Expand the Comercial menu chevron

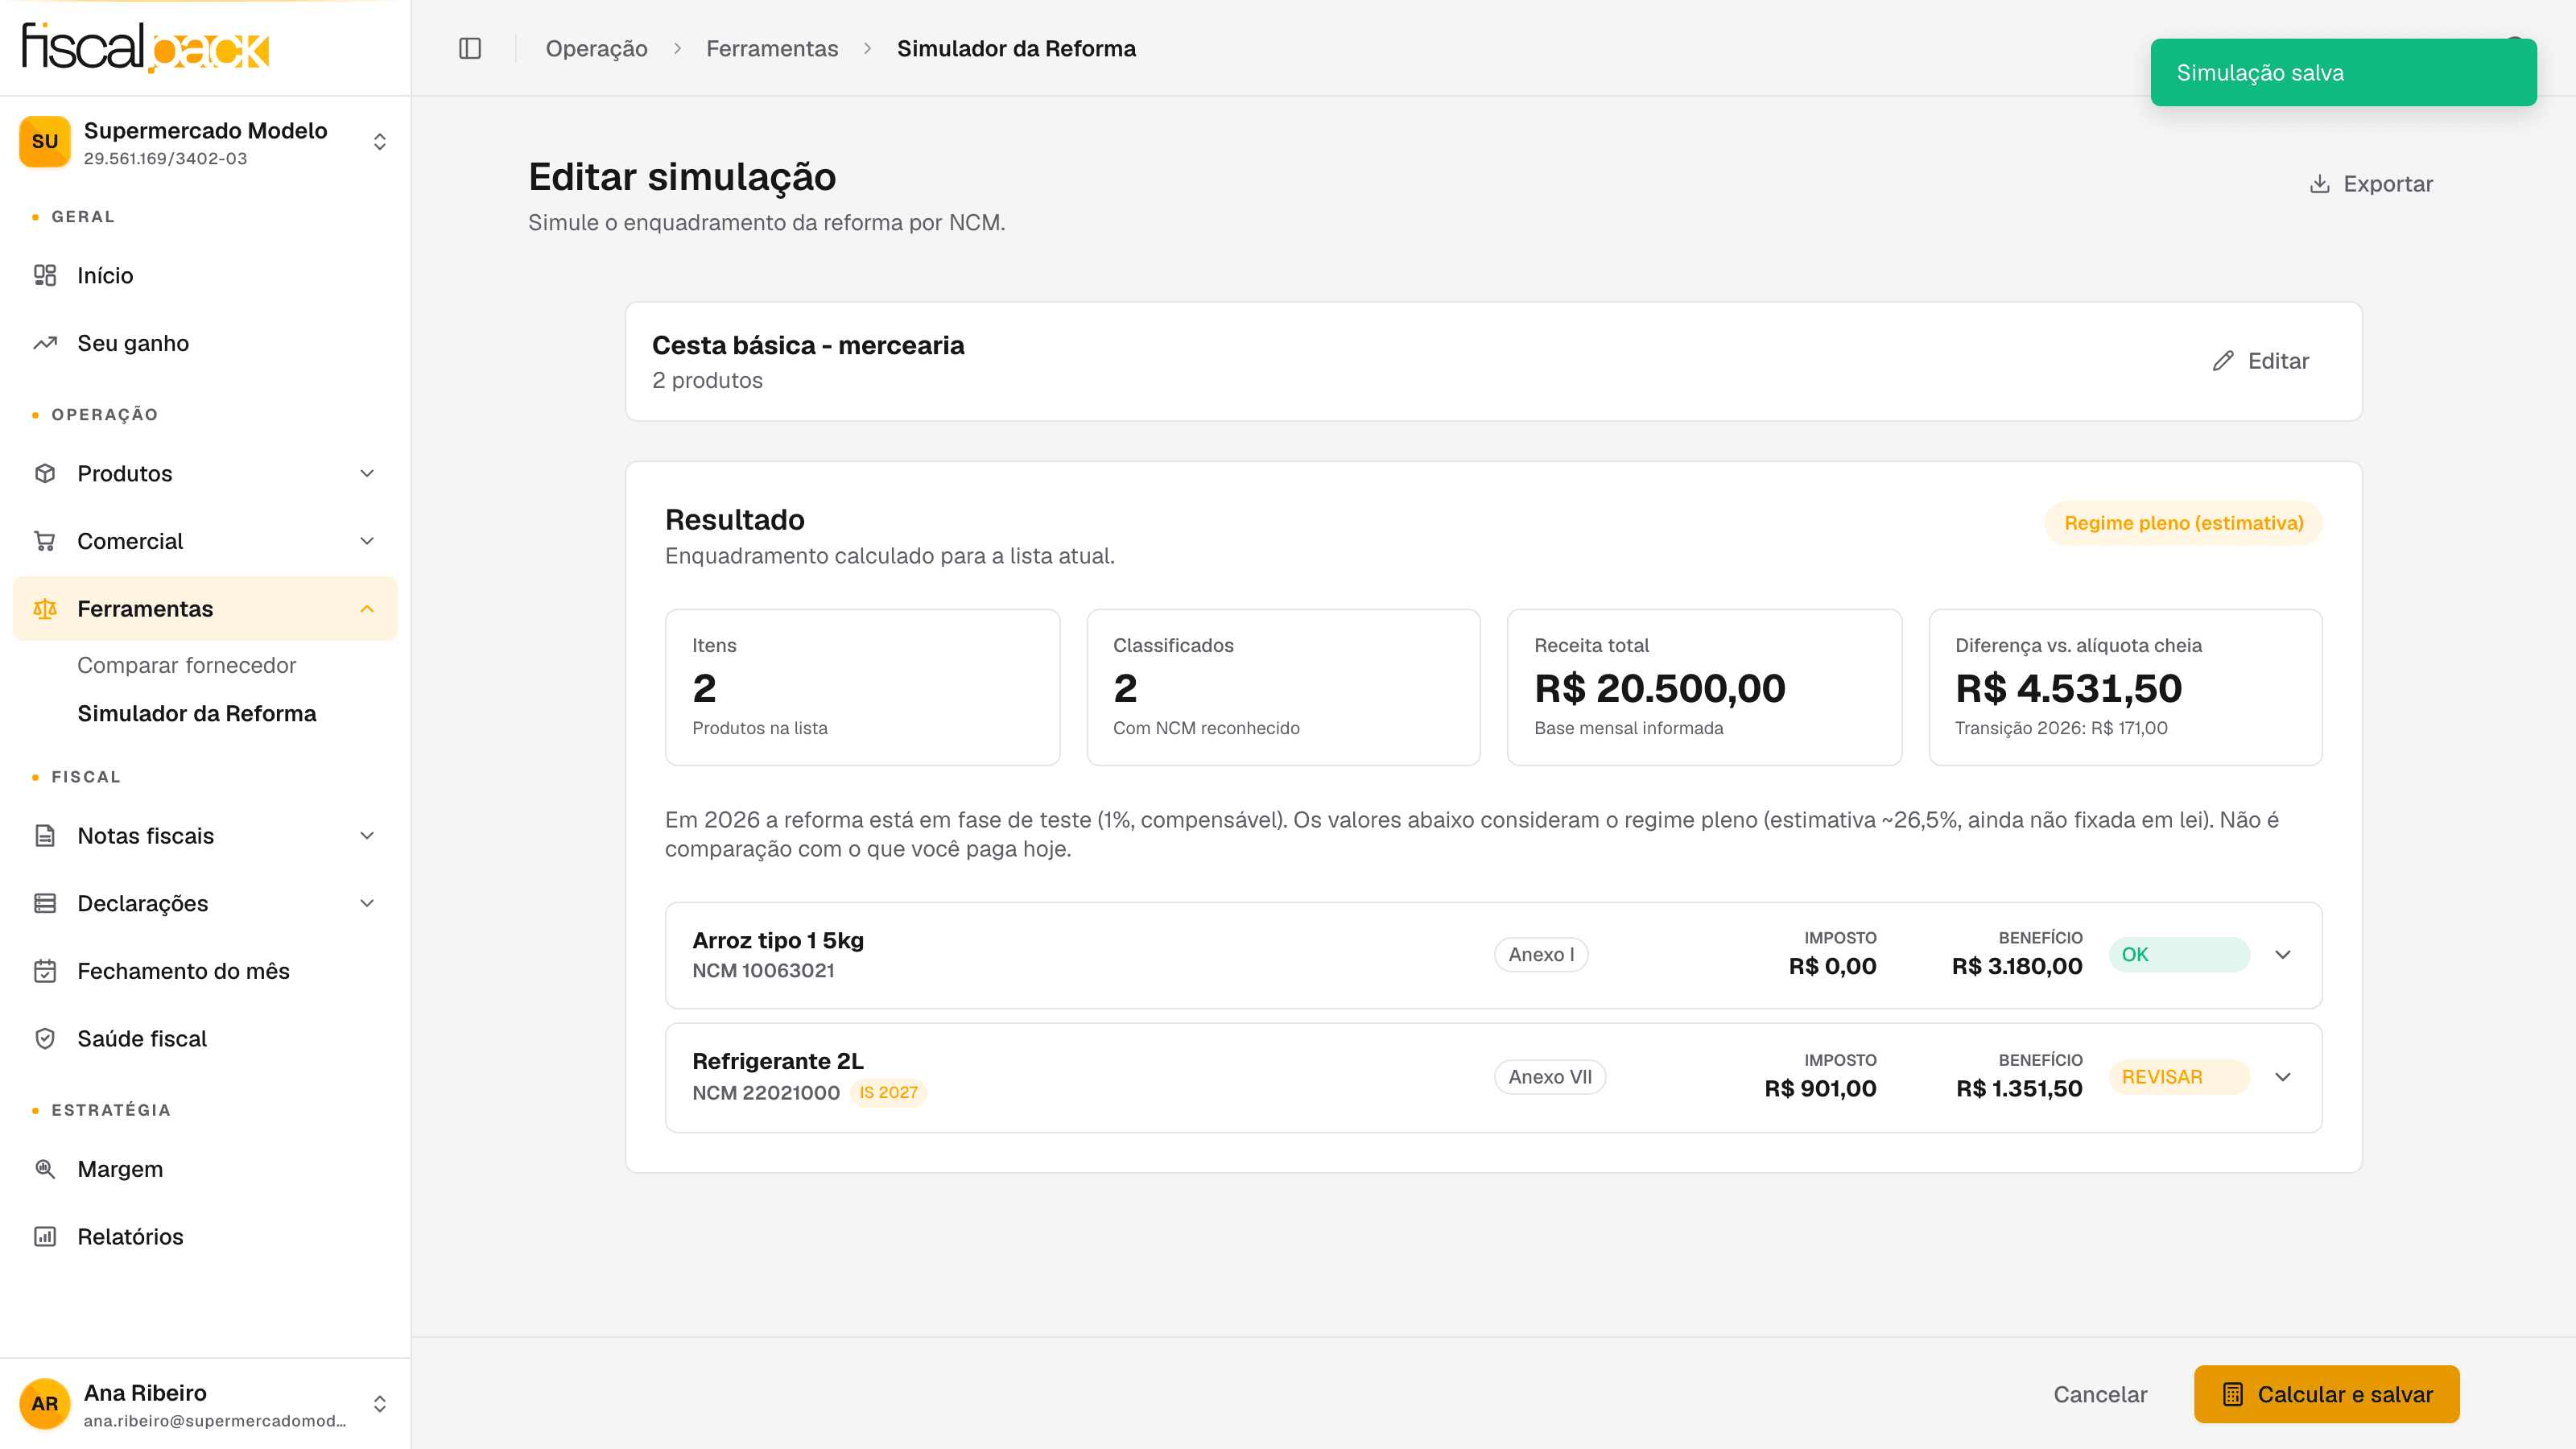point(367,541)
